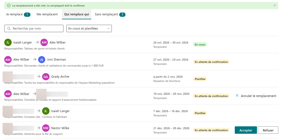Click the magnifier icon in search box

(9, 28)
